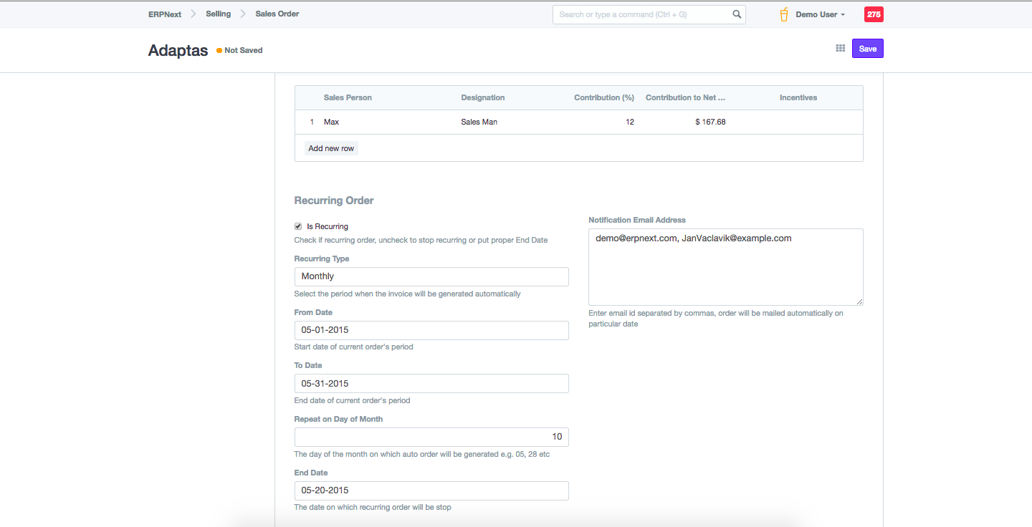Edit the Notification Email Address box
Image resolution: width=1032 pixels, height=527 pixels.
[x=725, y=266]
